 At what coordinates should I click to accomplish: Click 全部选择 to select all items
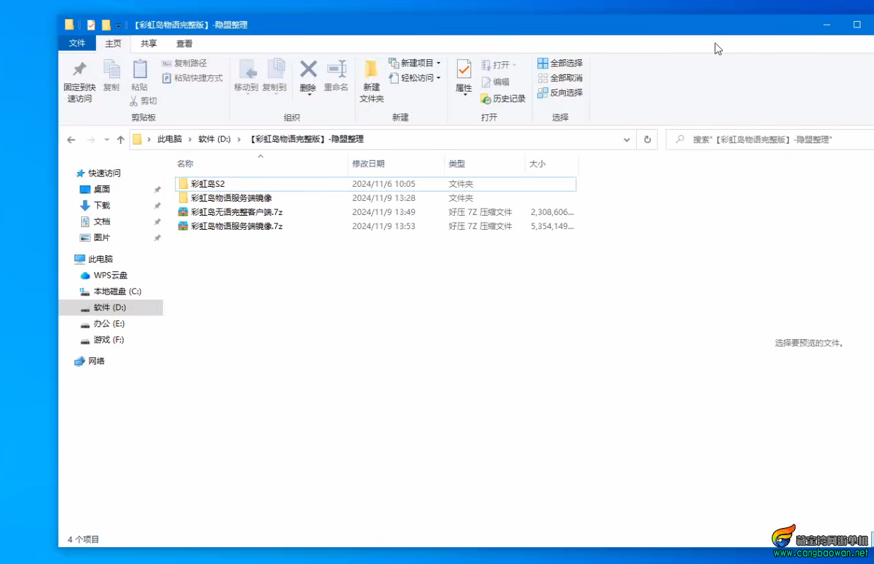click(x=559, y=63)
